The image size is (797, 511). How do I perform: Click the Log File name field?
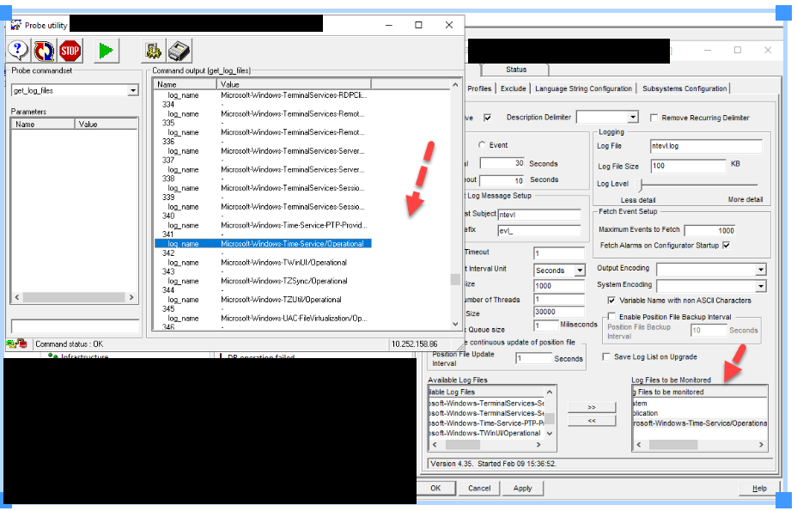click(x=705, y=147)
